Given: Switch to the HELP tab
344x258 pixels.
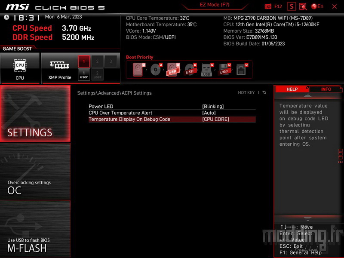Looking at the screenshot, I should pos(292,89).
